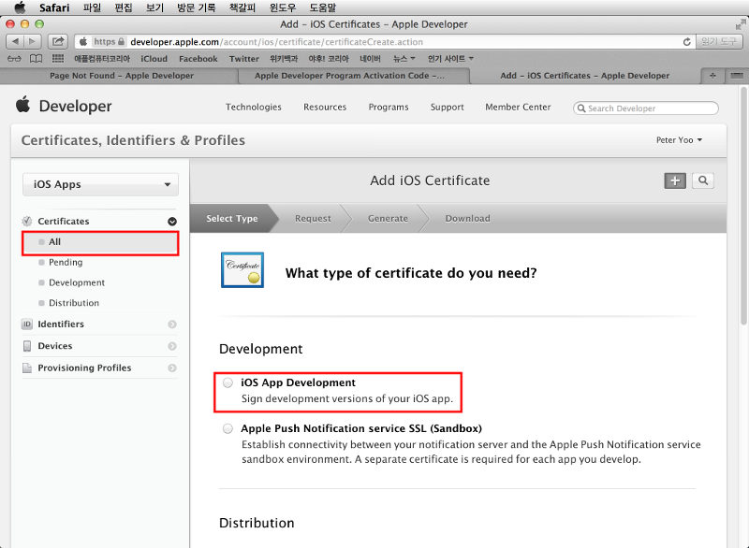Expand the Devices section arrow
This screenshot has height=548, width=749.
pos(172,346)
